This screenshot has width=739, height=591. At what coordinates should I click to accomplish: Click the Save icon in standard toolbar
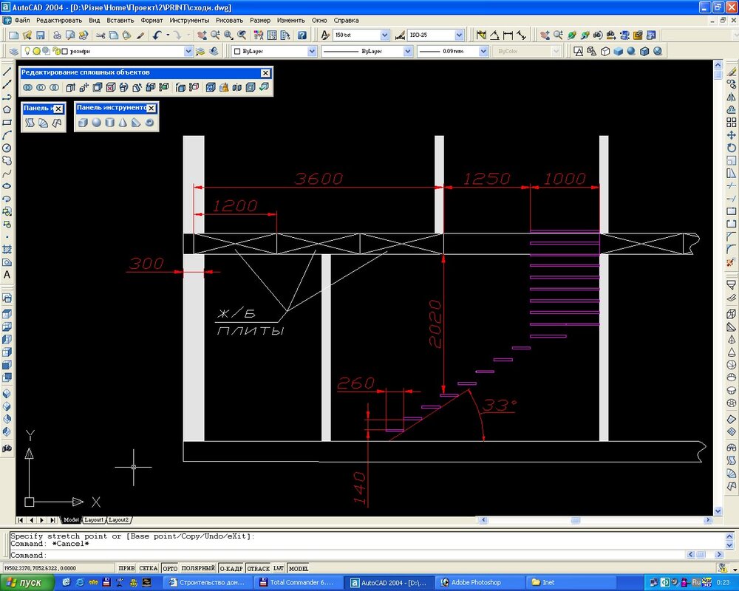click(40, 35)
